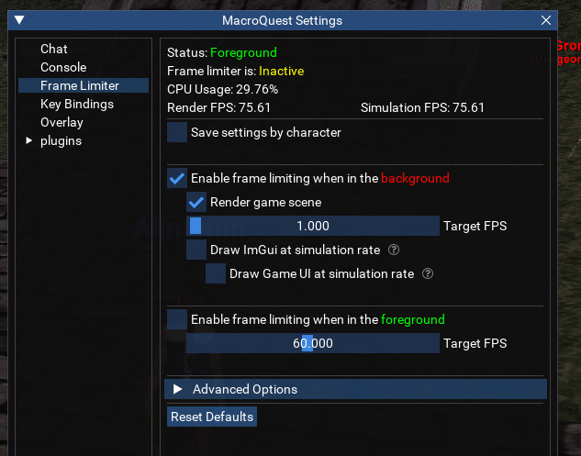Enable Draw ImGui at simulation rate

point(196,250)
